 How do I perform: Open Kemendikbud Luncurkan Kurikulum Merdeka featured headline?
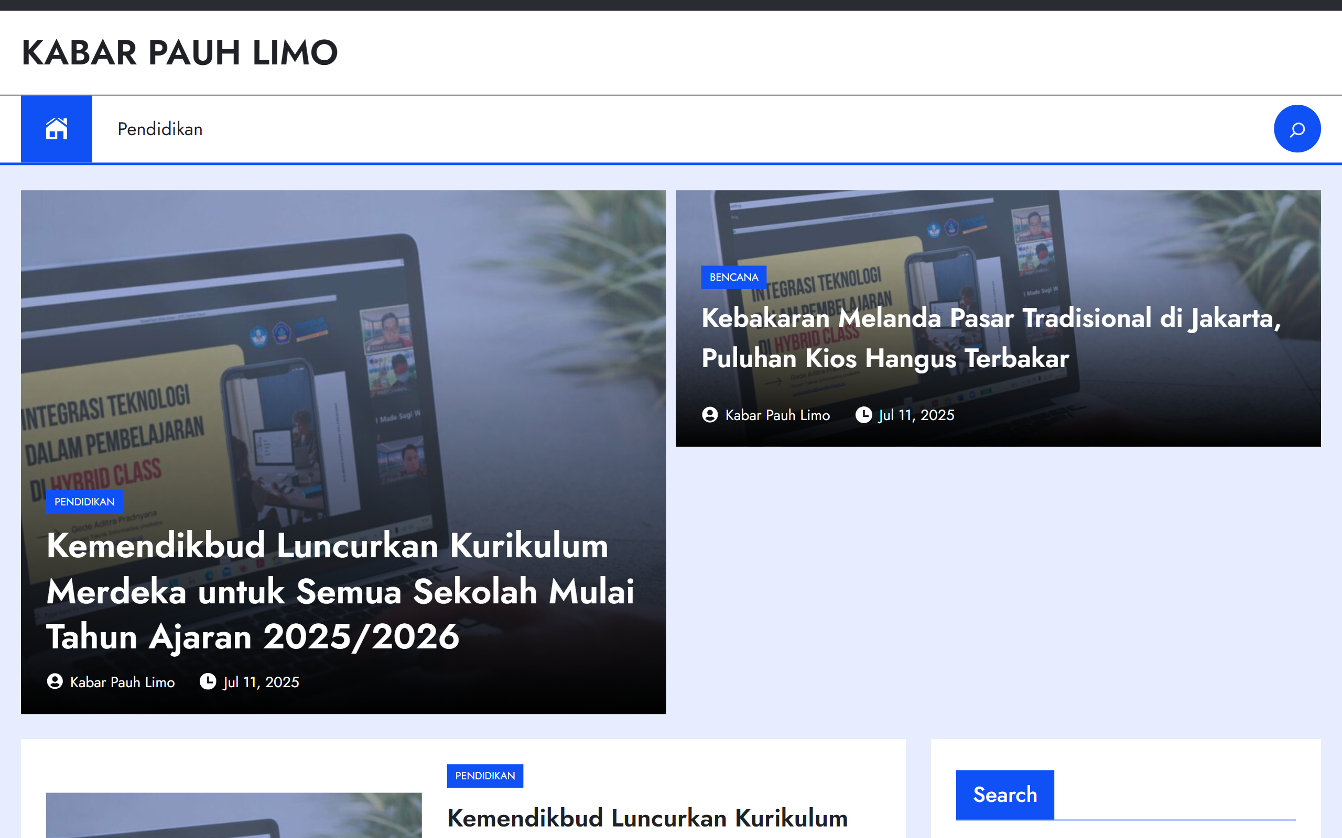click(339, 591)
